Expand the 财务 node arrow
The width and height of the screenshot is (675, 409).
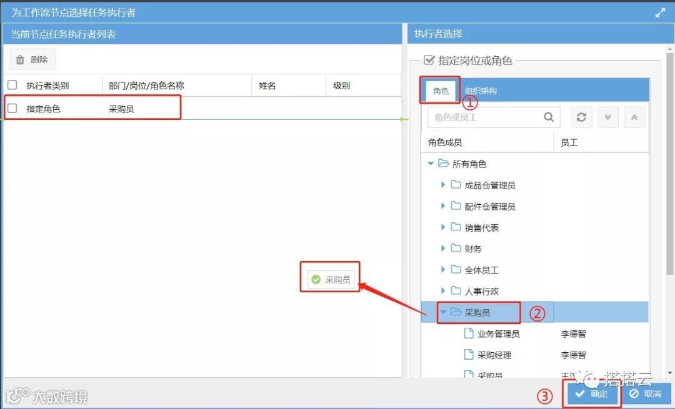click(x=443, y=248)
